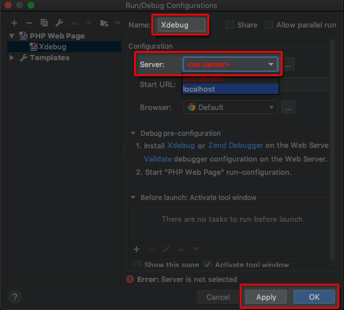Screen dimensions: 344x310
Task: Open the Browser Default dropdown
Action: point(230,107)
